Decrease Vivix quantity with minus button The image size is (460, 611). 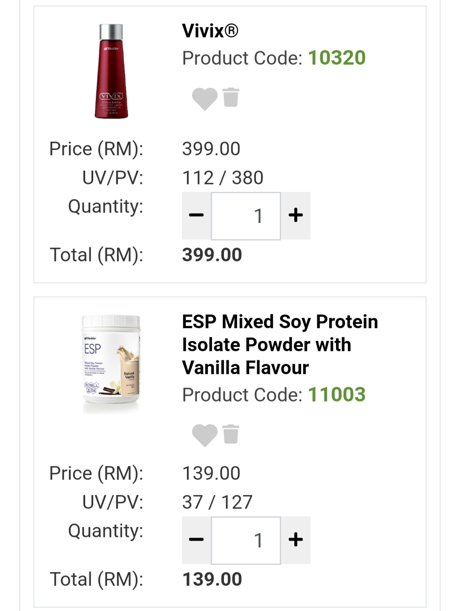[x=196, y=215]
